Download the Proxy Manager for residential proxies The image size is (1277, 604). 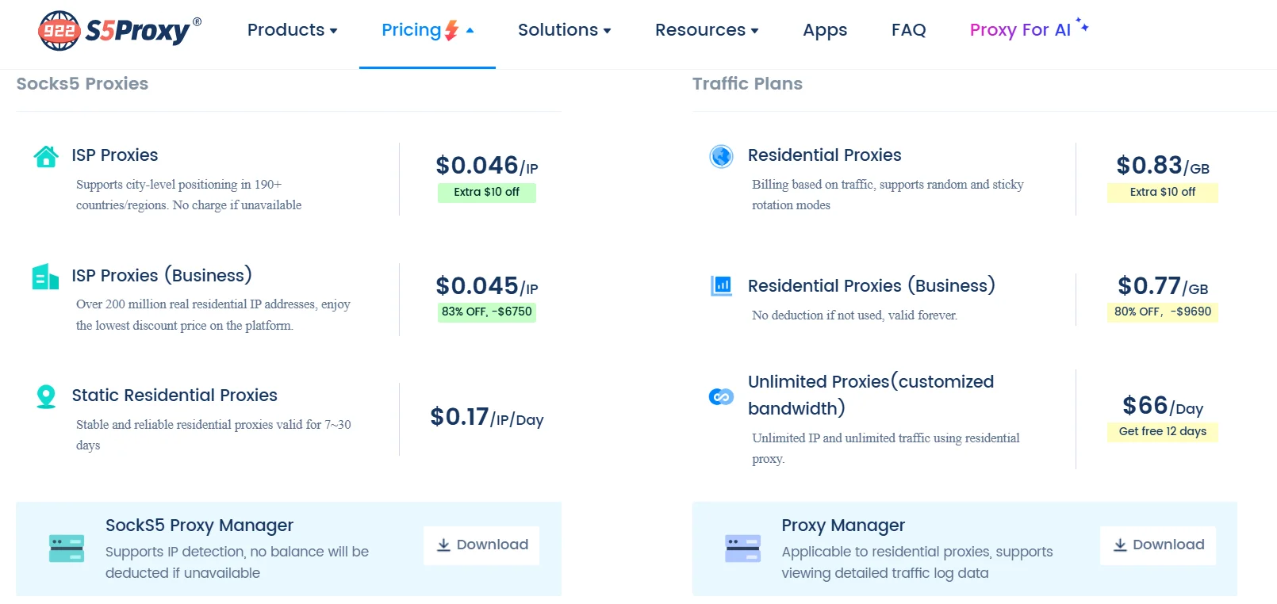click(x=1157, y=545)
